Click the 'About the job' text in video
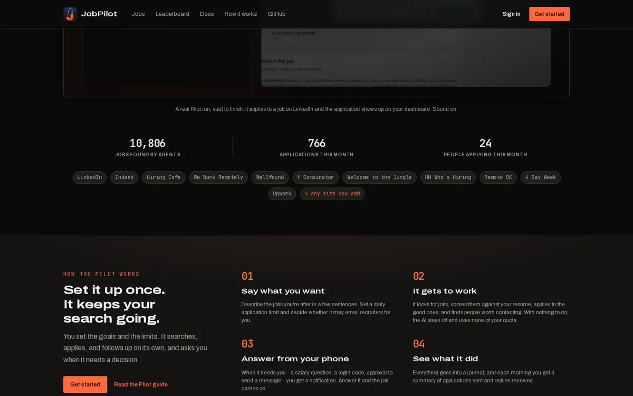This screenshot has height=396, width=633. tap(277, 61)
